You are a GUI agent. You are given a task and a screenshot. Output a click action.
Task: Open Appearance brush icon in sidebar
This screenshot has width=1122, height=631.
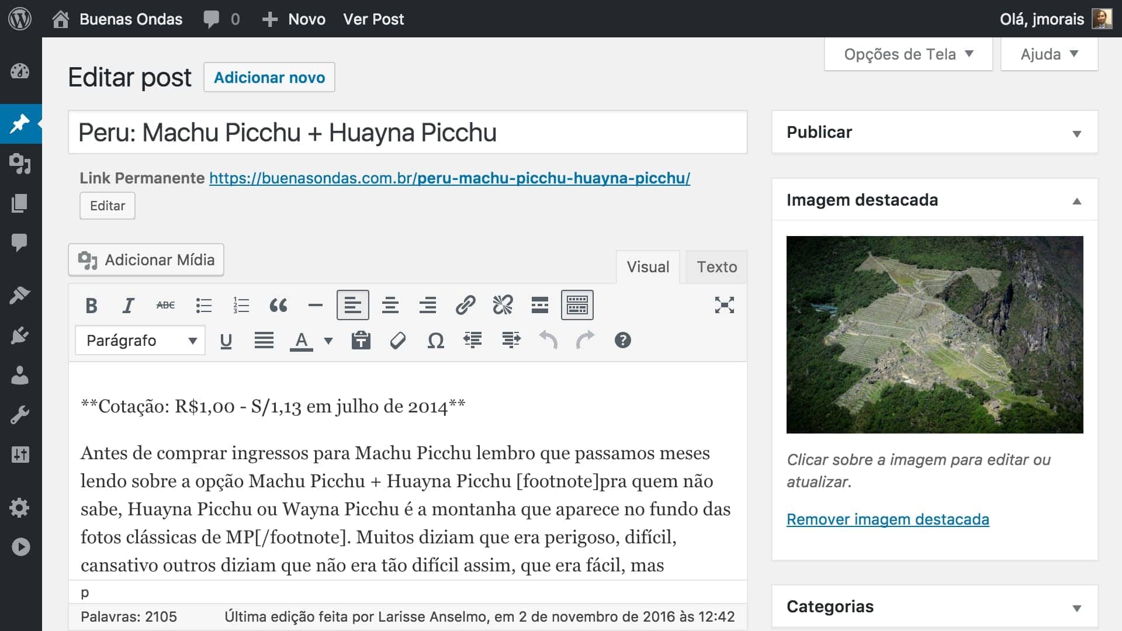[x=20, y=295]
